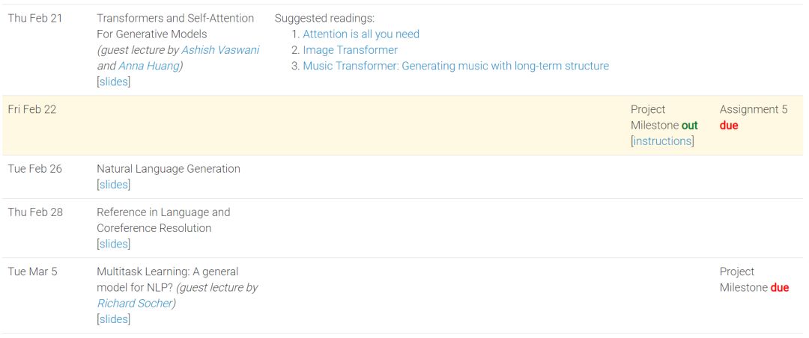Open slides for Transformers and Self-Attention lecture
This screenshot has width=809, height=338.
coord(114,82)
